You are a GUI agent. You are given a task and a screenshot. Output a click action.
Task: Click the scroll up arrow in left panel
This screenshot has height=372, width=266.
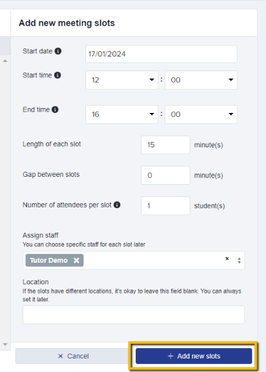click(6, 61)
